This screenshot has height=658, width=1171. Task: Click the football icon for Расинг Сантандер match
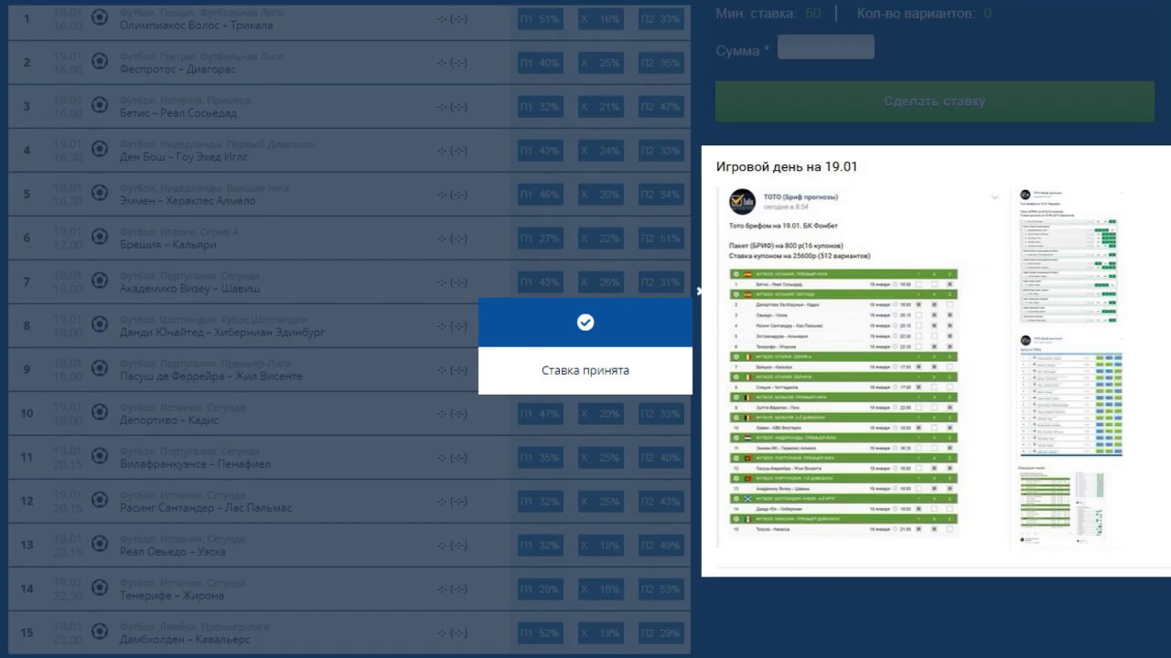[100, 501]
